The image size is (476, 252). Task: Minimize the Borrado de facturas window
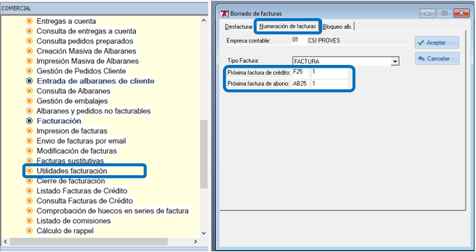pyautogui.click(x=428, y=13)
